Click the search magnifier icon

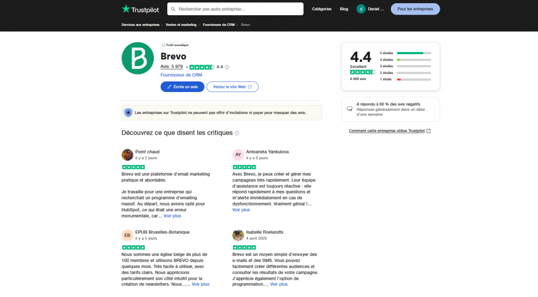pyautogui.click(x=173, y=9)
